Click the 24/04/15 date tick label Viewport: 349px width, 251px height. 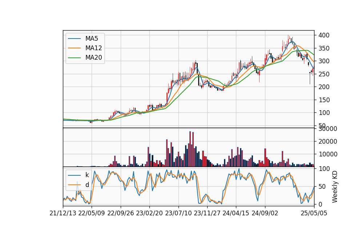pyautogui.click(x=236, y=214)
